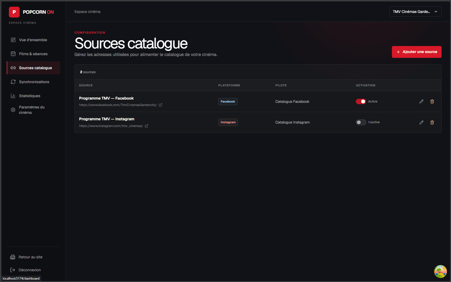Click the Programme TMV — Facebook title
451x282 pixels.
[x=106, y=98]
